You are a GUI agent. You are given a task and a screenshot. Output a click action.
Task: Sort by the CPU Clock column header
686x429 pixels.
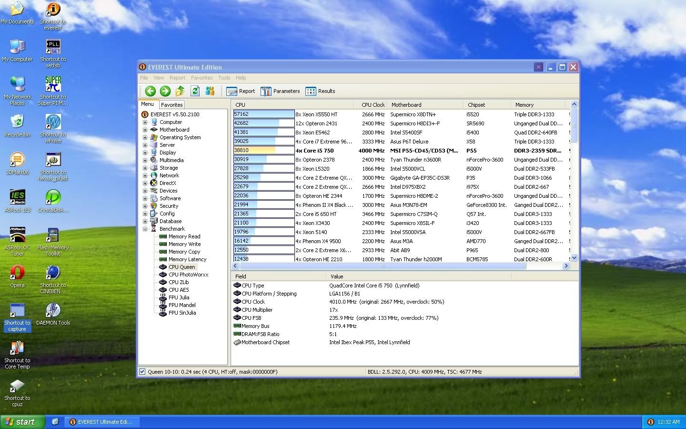(371, 105)
